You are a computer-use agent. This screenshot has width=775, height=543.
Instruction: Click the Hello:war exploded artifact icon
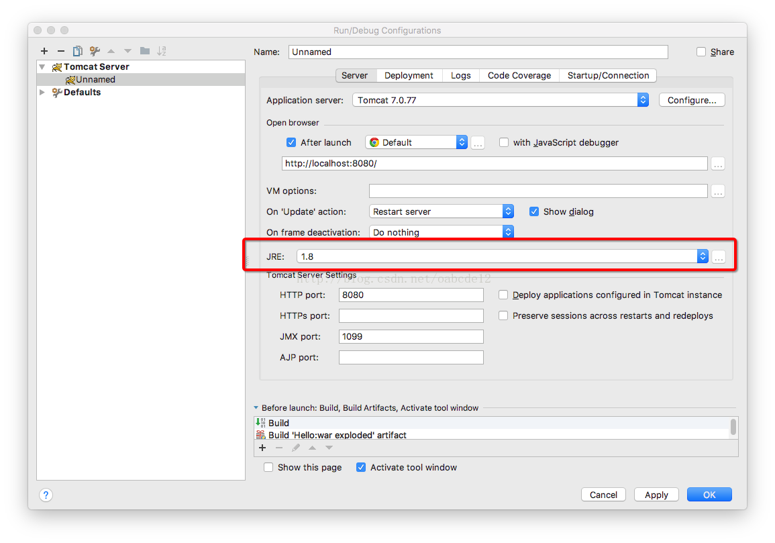260,435
